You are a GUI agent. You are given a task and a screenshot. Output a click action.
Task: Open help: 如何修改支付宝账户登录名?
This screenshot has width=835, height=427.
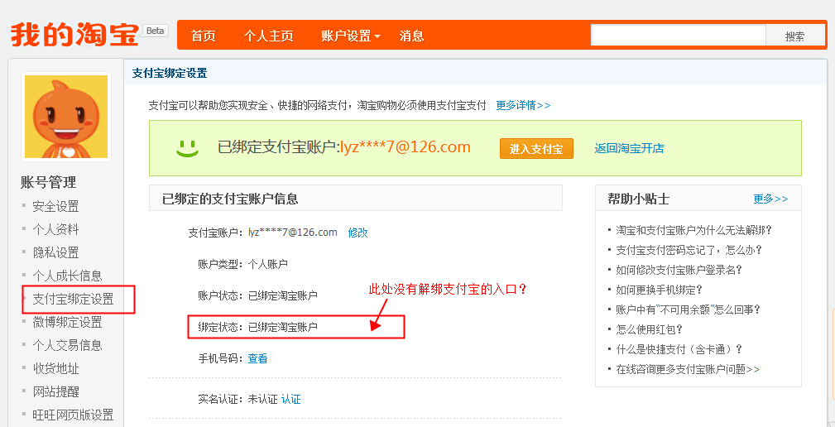pyautogui.click(x=679, y=270)
